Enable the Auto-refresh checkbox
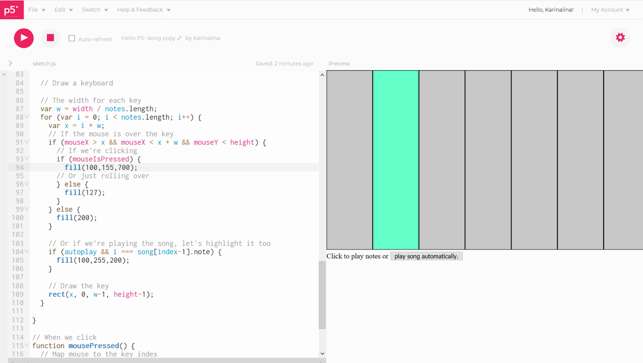Viewport: 643px width, 363px height. 71,38
